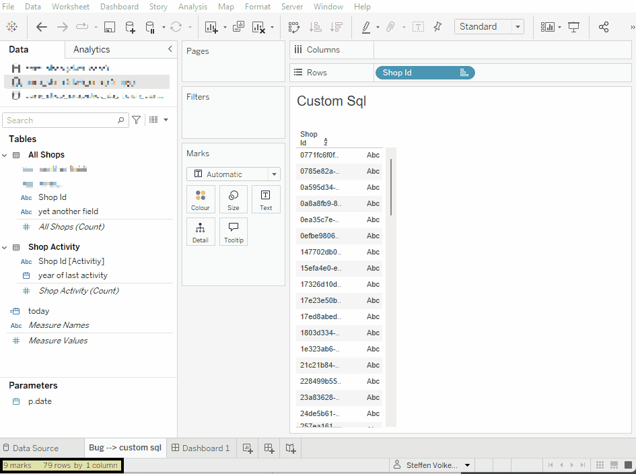
Task: Click the Show Mark Labels icon
Action: coord(418,27)
